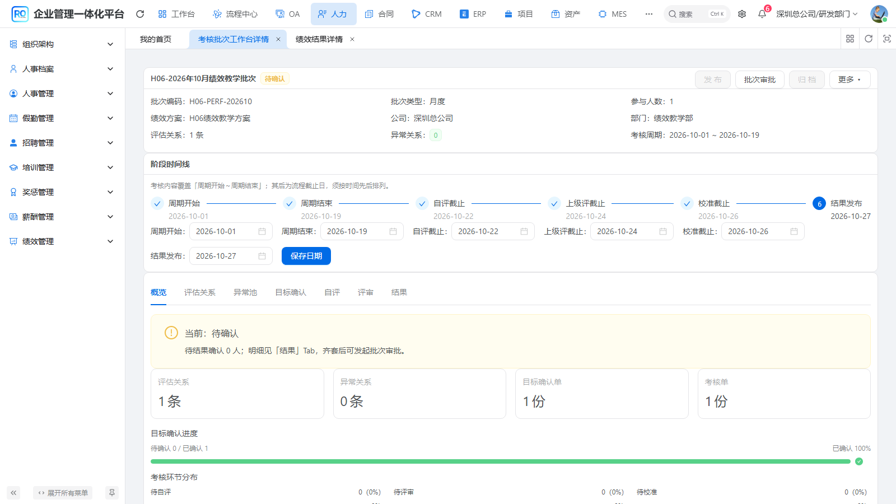Expand the 绩效管理 menu
The image size is (896, 504).
(62, 241)
